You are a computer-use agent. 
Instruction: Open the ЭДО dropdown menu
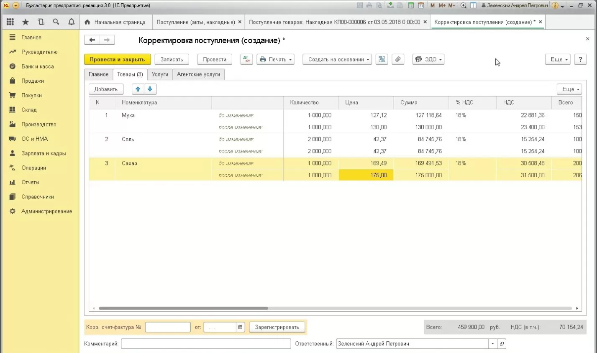click(x=428, y=59)
